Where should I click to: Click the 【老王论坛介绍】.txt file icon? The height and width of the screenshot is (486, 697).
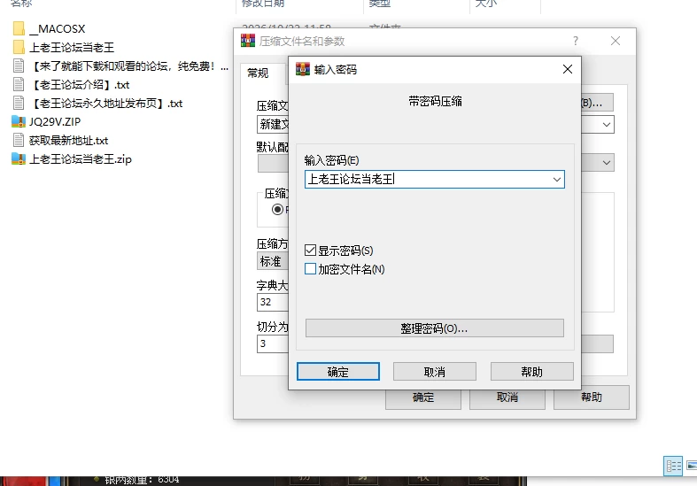(x=19, y=84)
